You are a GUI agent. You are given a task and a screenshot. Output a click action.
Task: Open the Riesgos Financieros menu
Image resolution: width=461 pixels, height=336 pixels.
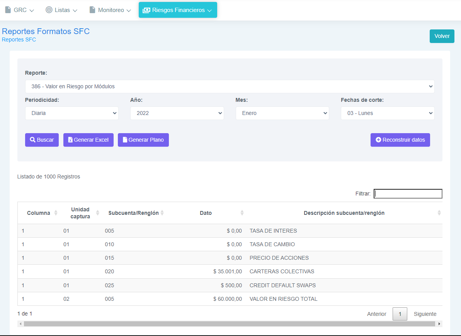point(178,10)
